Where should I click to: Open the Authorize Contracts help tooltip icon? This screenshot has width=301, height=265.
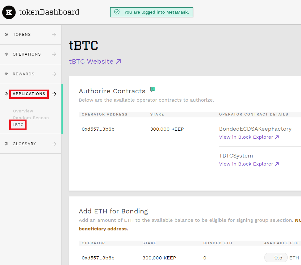[152, 90]
